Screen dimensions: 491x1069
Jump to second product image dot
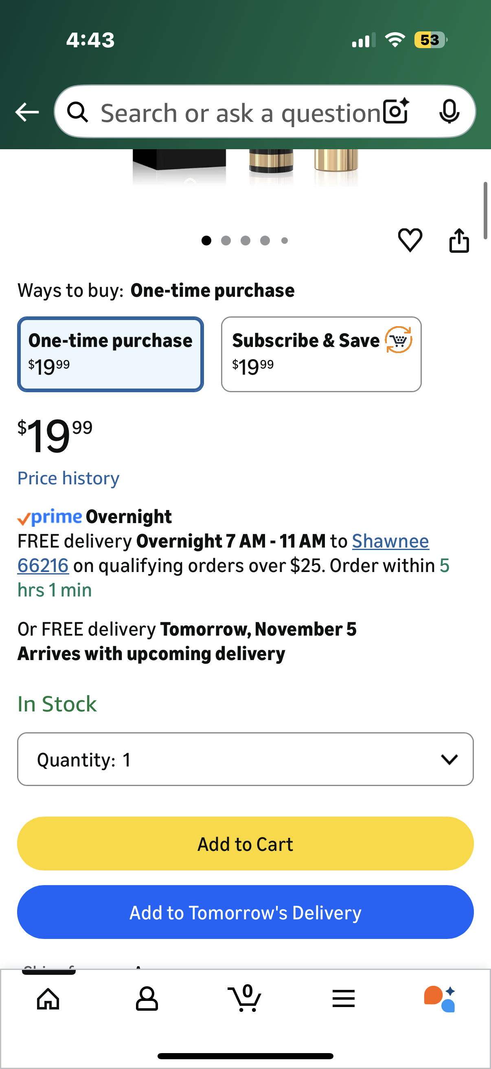pyautogui.click(x=226, y=241)
